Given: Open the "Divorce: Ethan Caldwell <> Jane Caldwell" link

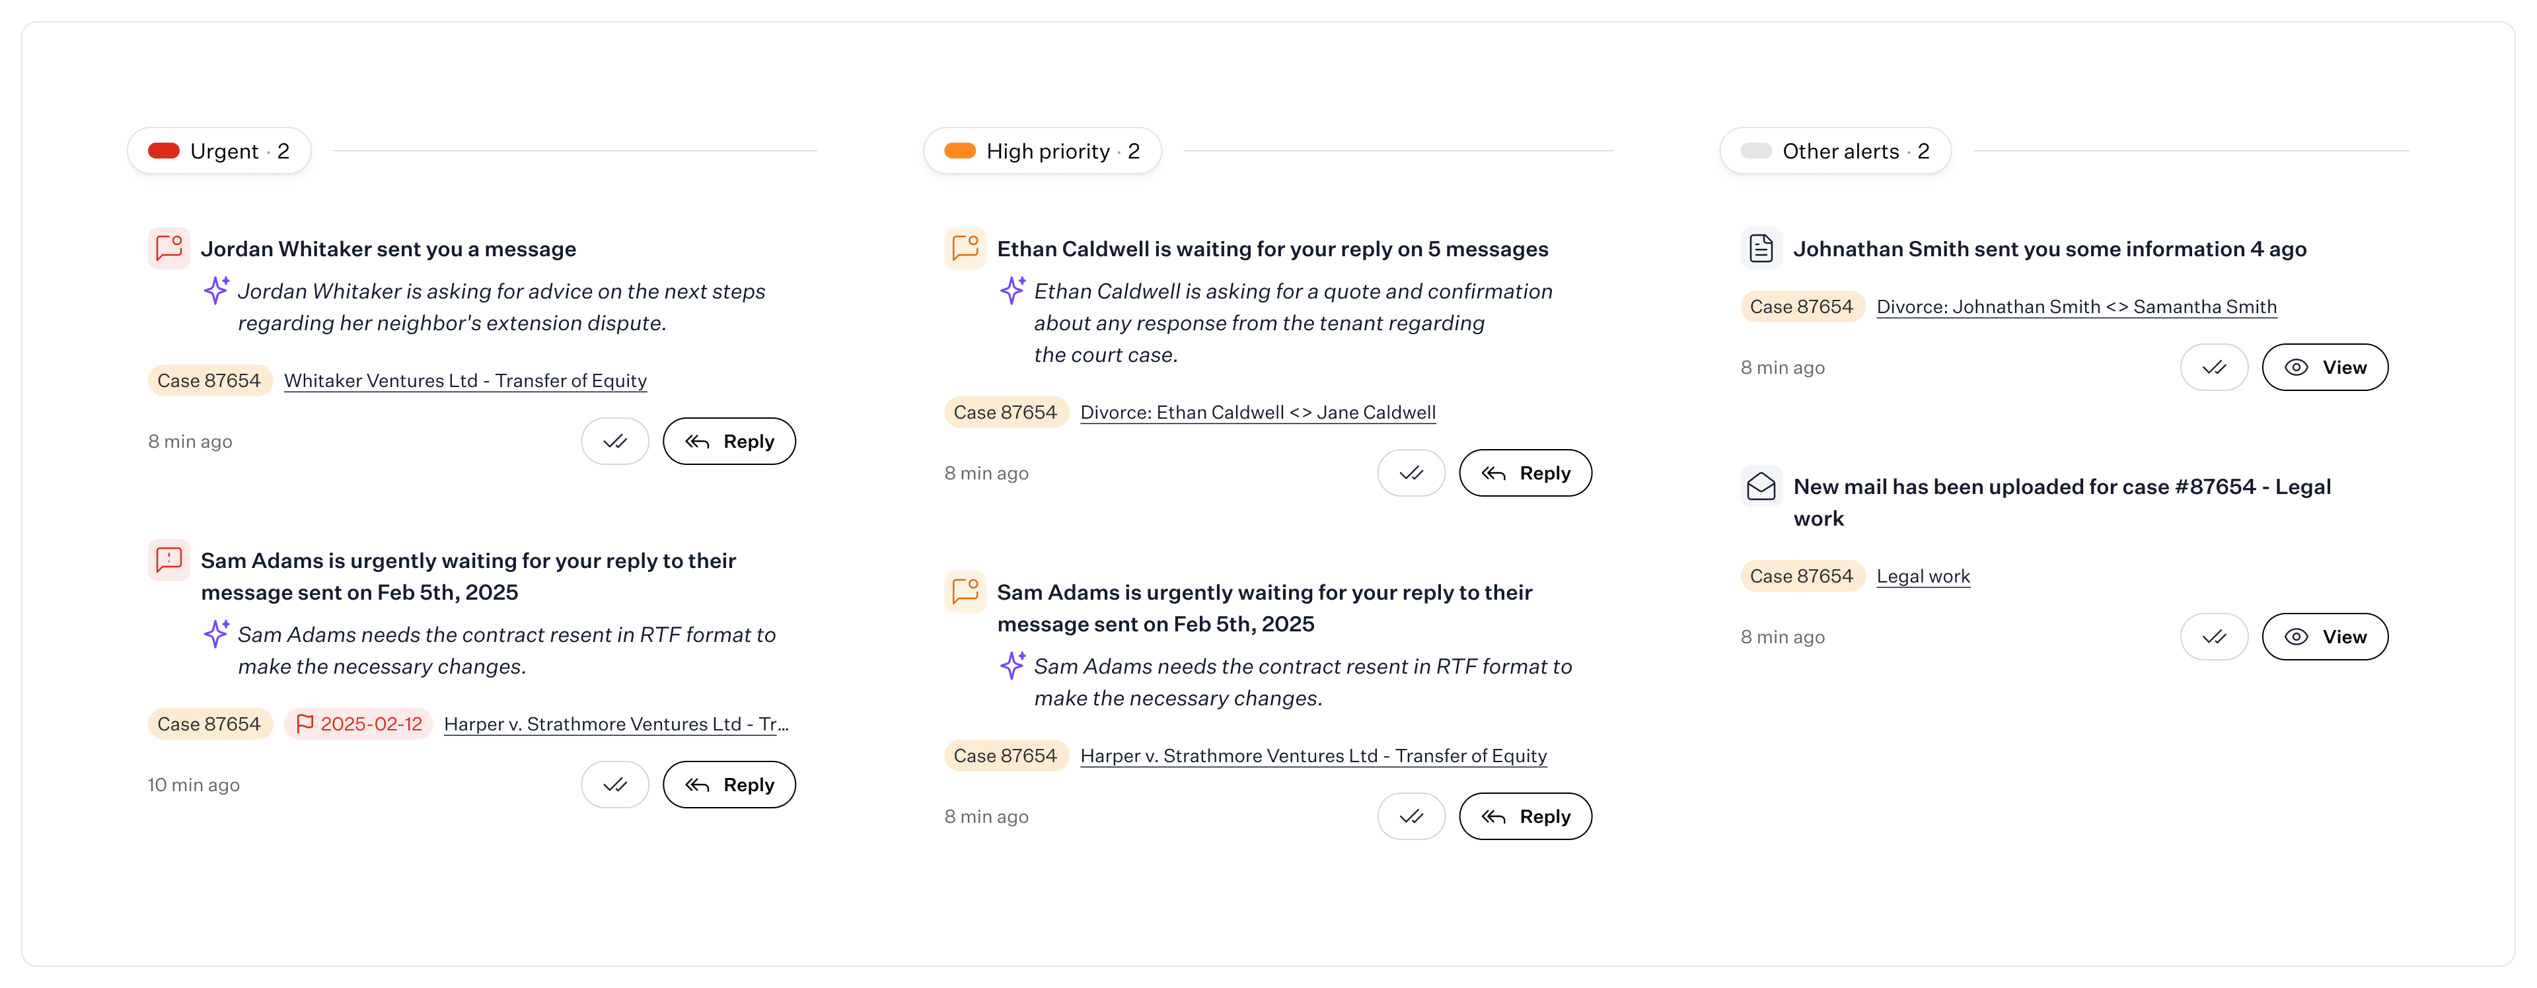Looking at the screenshot, I should point(1258,412).
